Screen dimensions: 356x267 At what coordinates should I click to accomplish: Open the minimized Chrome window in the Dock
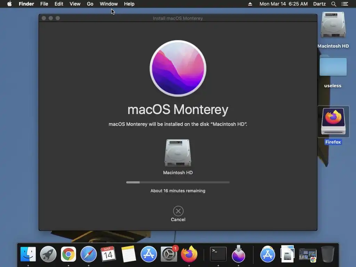[x=308, y=255]
